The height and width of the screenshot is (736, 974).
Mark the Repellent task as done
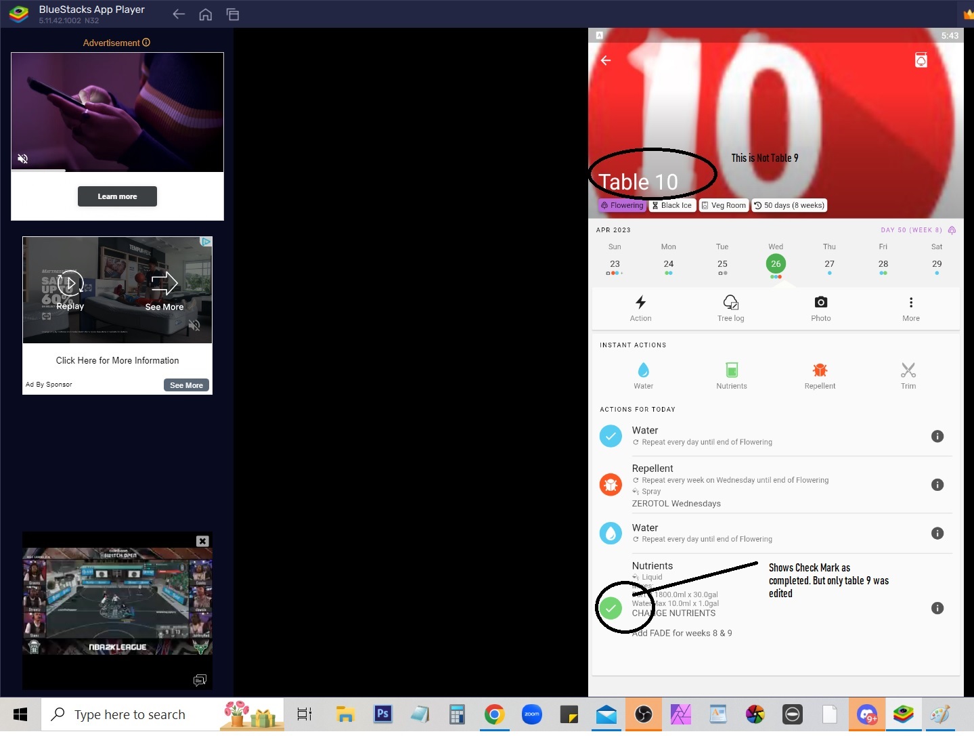(x=611, y=485)
